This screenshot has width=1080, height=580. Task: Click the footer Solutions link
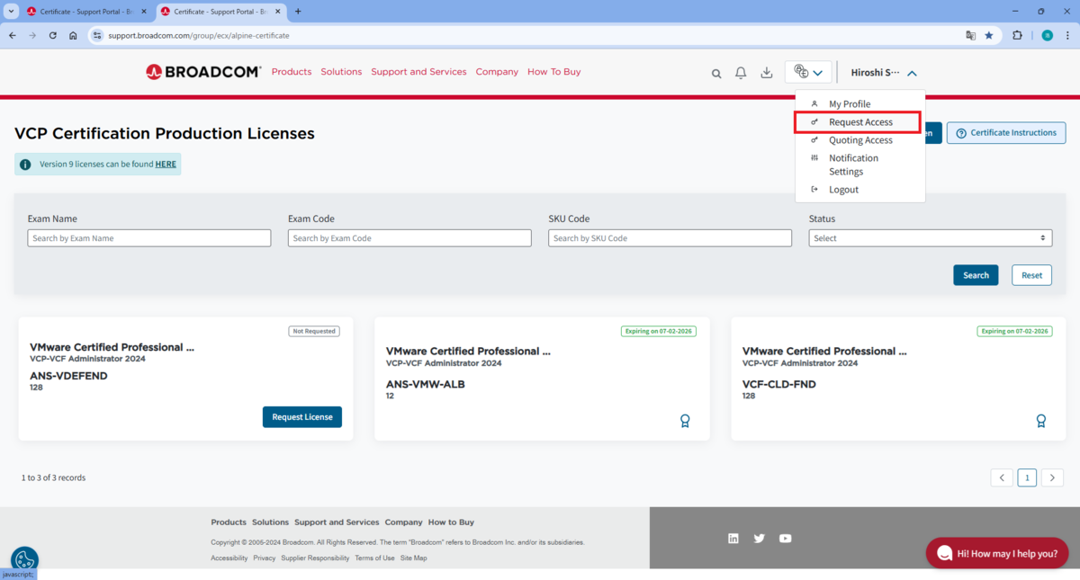coord(270,522)
